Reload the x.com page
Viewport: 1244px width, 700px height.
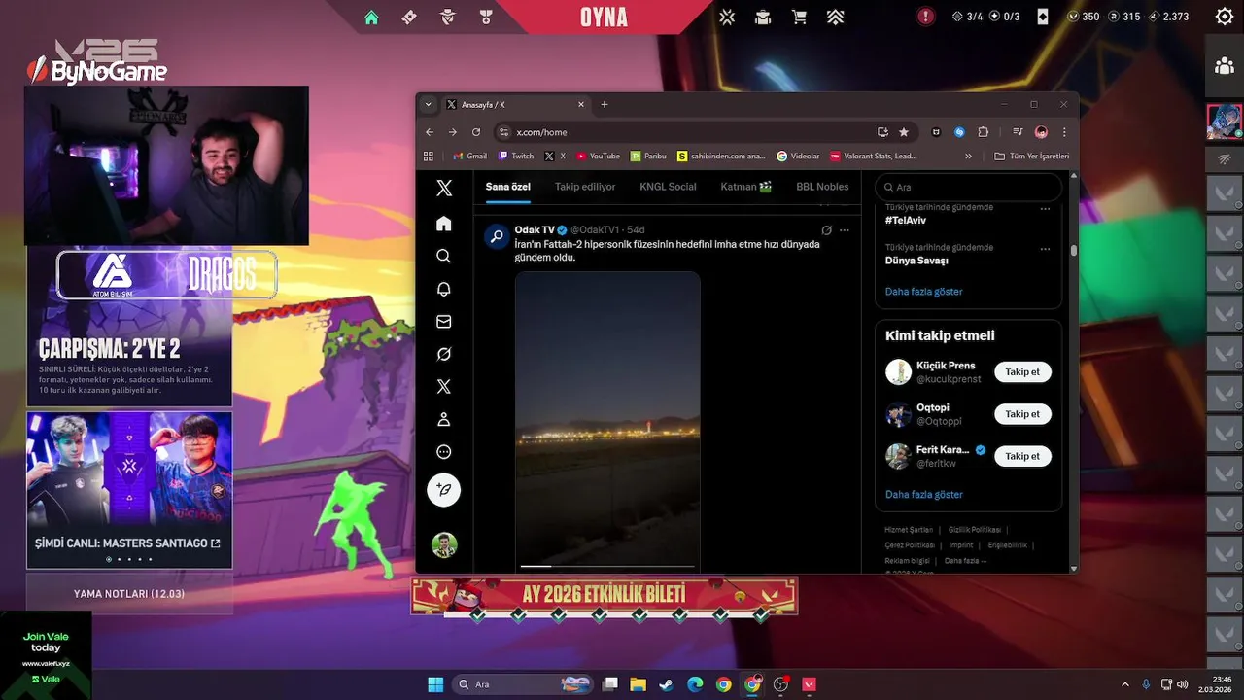(x=476, y=132)
